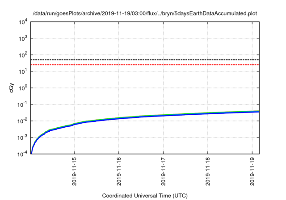
Task: Click the 10^4 y-axis tick label
Action: (23, 22)
